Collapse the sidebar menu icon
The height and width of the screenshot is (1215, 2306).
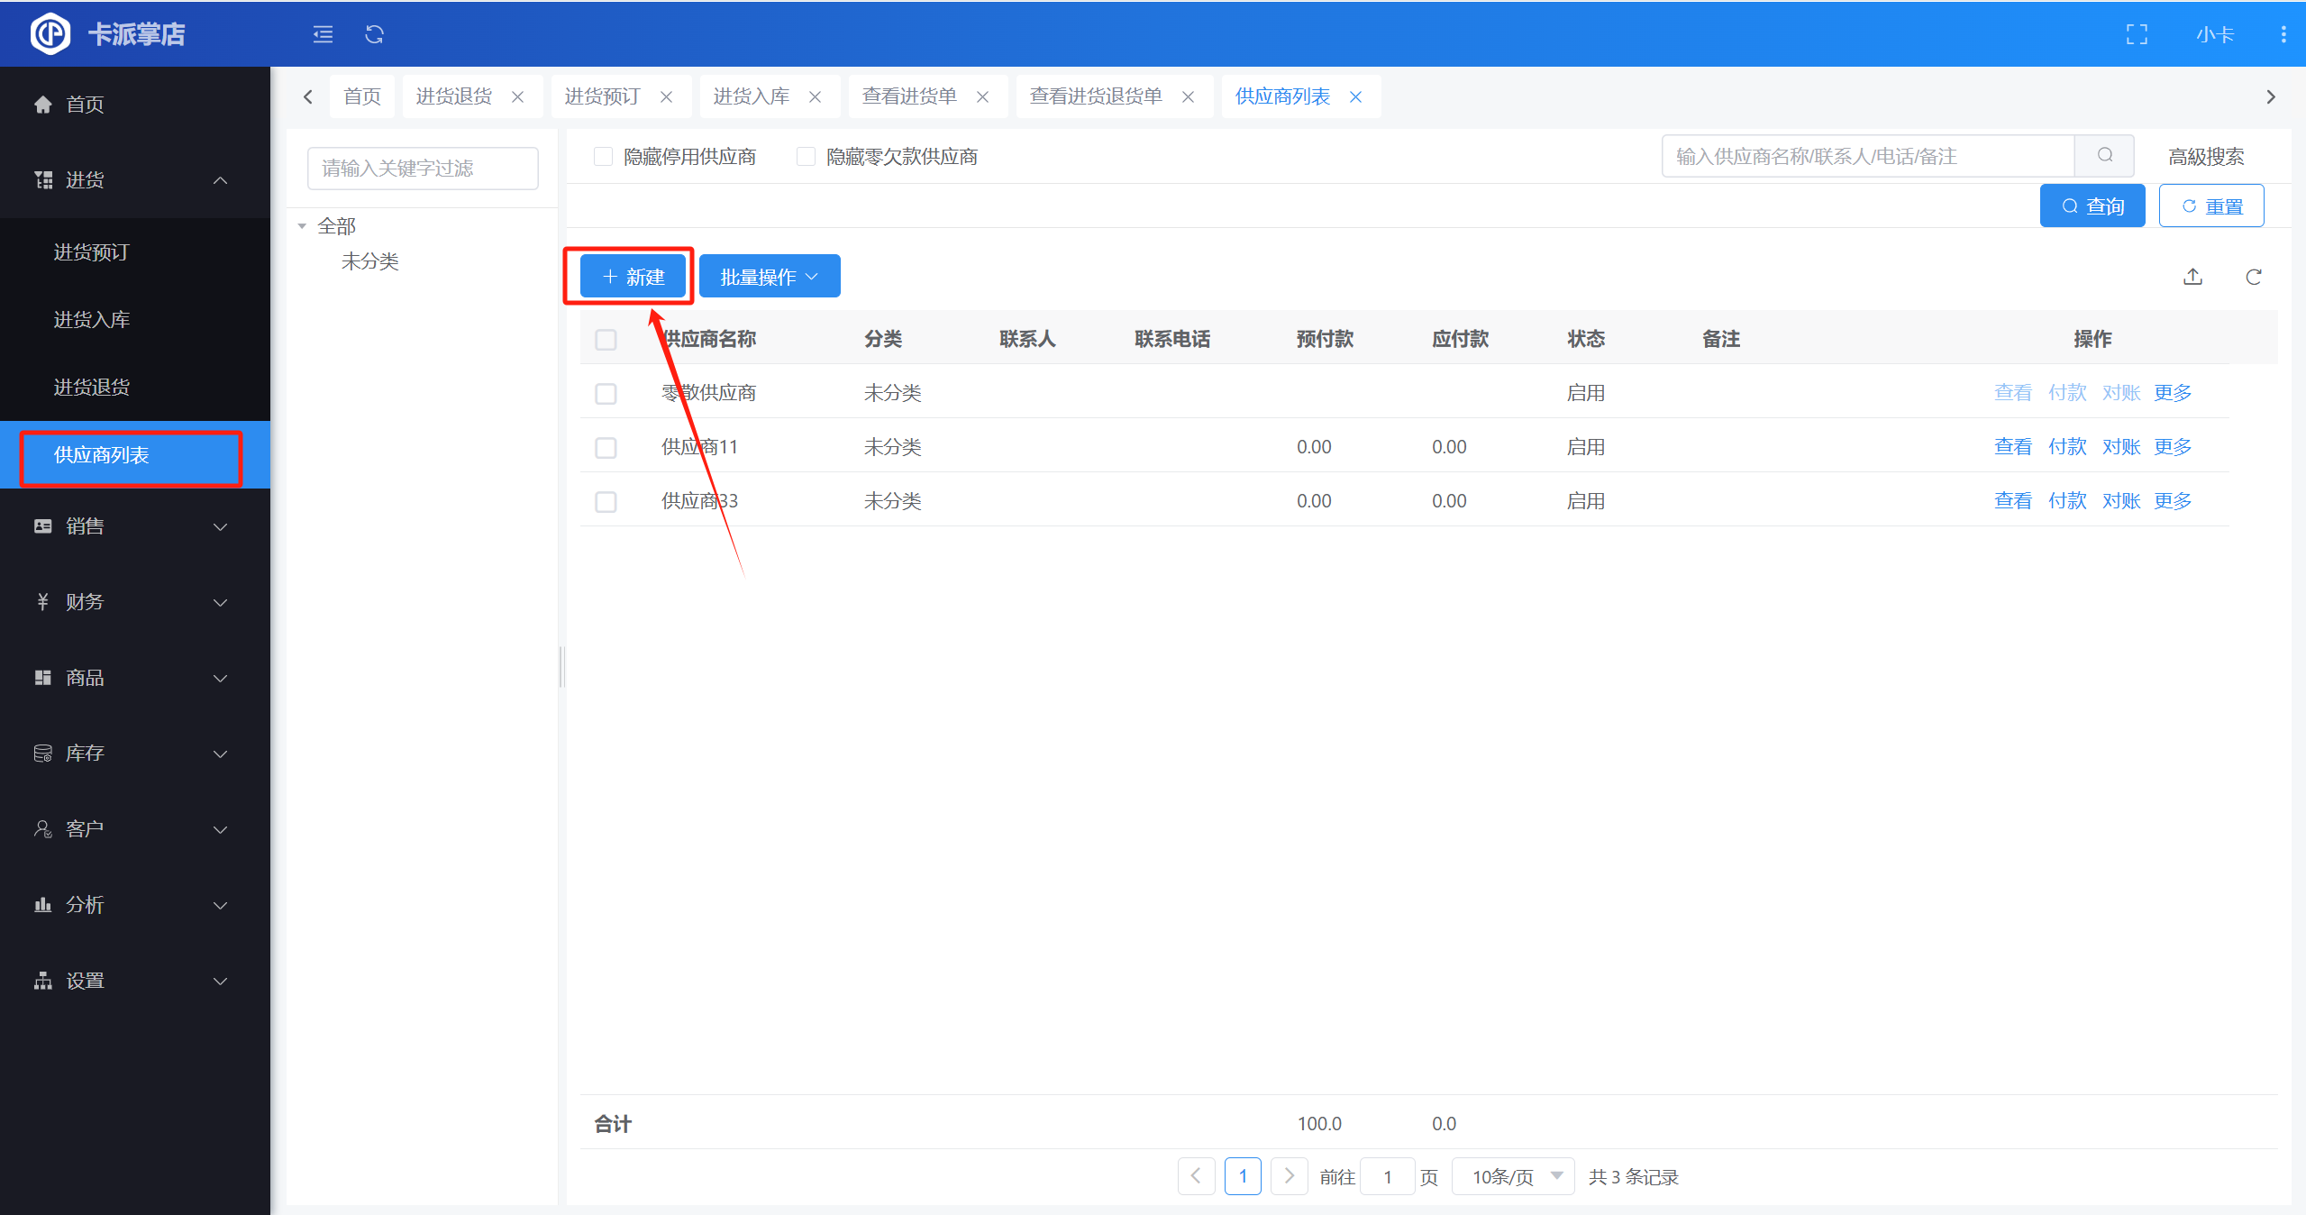point(323,34)
